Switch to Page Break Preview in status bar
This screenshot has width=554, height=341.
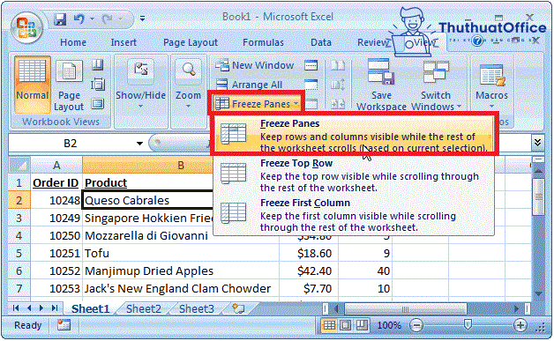click(x=362, y=325)
